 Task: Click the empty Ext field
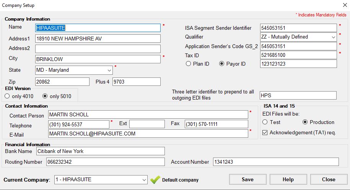[x=147, y=124]
